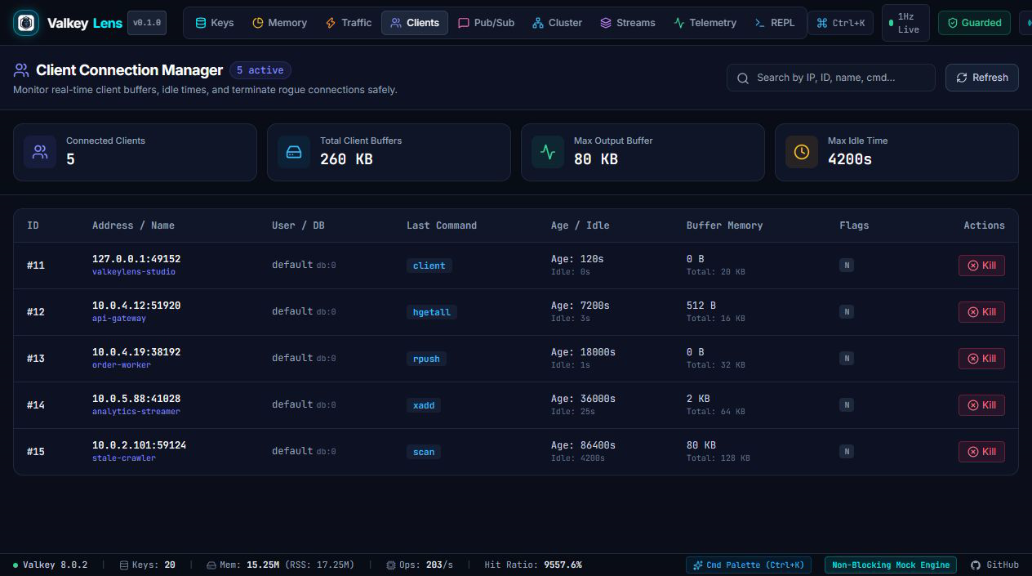1032x576 pixels.
Task: Click the Keys: 20 status entry
Action: tap(148, 565)
